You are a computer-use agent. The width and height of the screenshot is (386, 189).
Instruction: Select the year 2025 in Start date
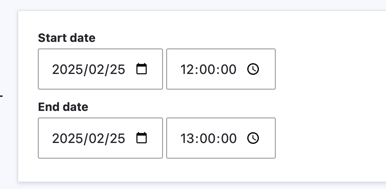(67, 69)
